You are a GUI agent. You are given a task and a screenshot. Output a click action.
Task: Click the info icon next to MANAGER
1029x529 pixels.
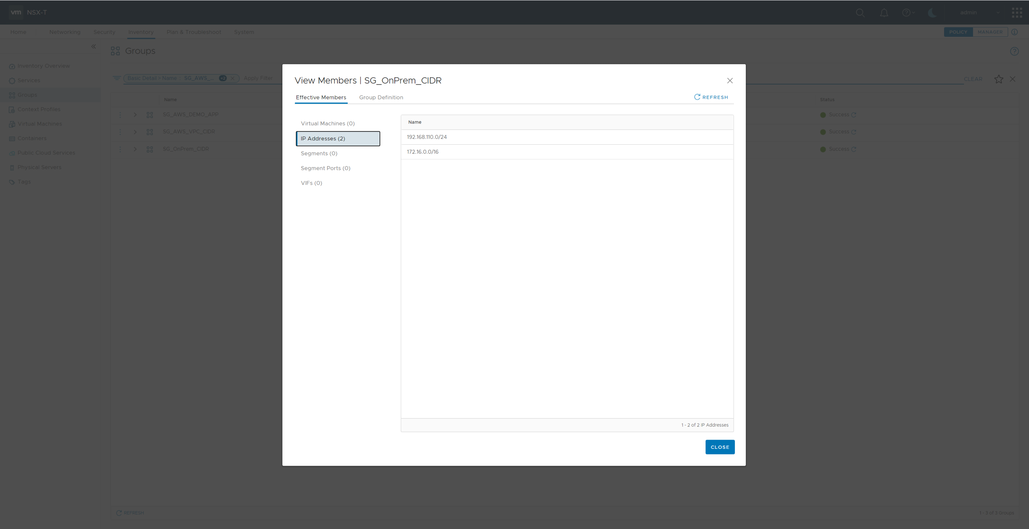tap(1014, 32)
